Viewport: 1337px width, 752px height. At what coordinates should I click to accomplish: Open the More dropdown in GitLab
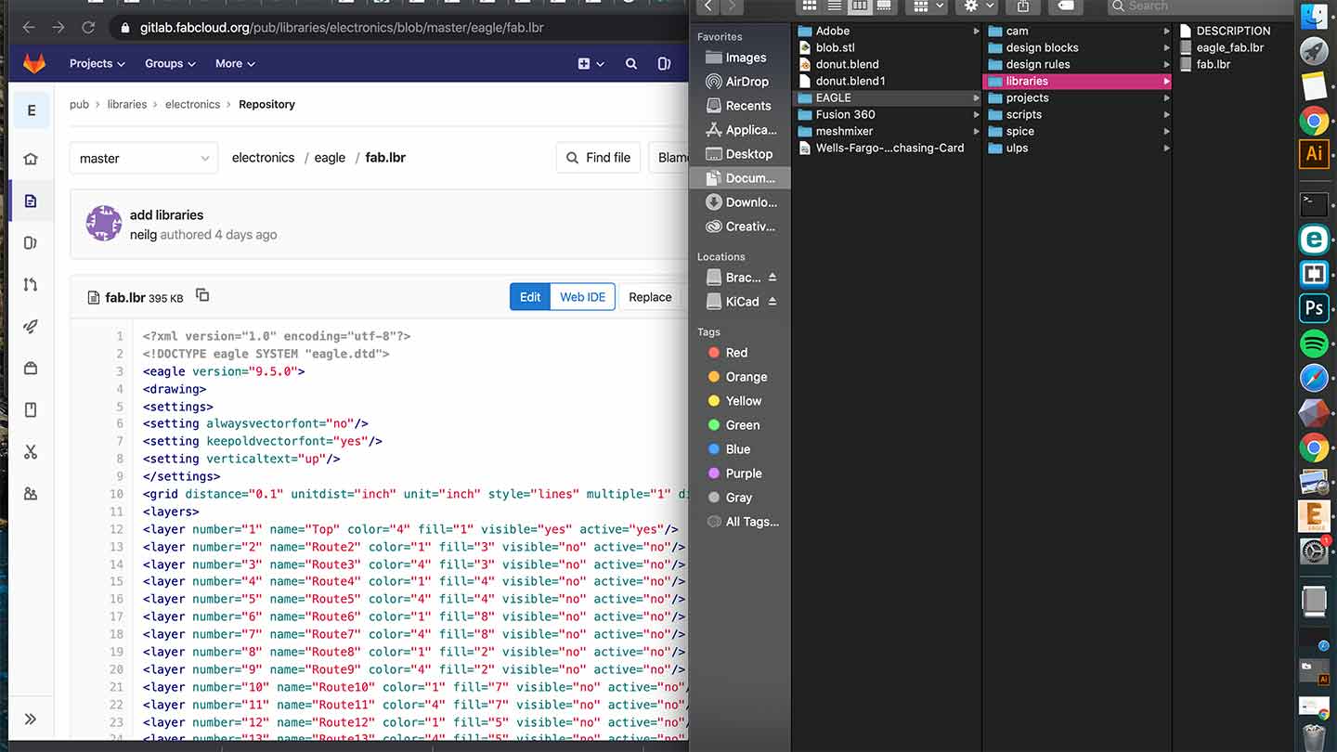coord(235,63)
